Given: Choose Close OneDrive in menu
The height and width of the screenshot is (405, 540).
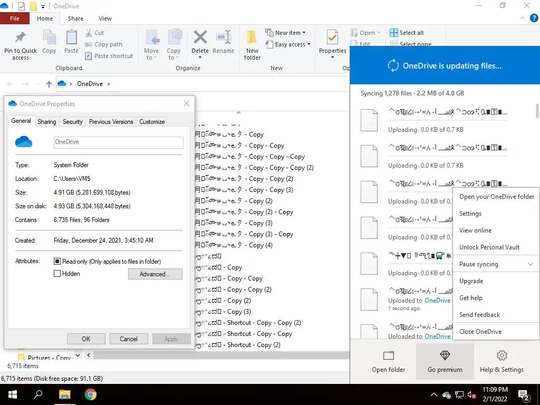Looking at the screenshot, I should (x=496, y=332).
